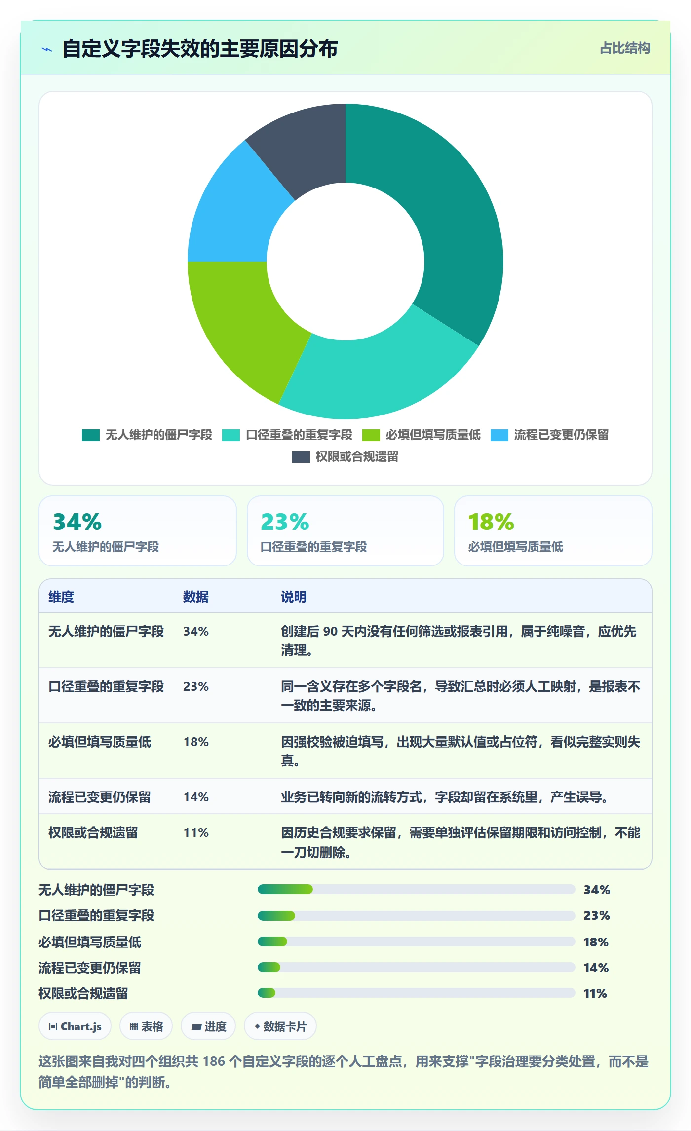Open the 34% data card
691x1131 pixels.
(x=138, y=531)
